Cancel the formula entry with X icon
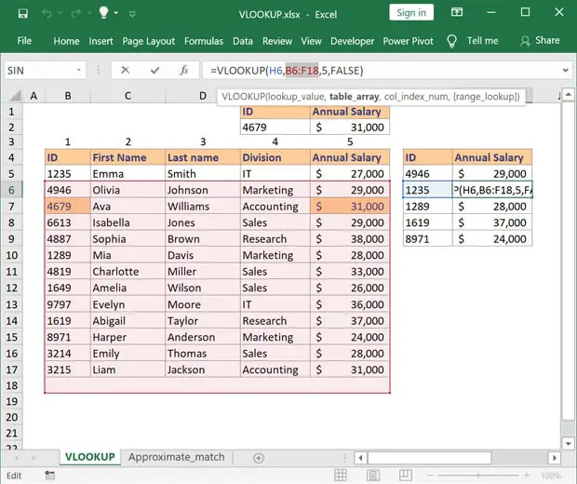 [x=125, y=70]
